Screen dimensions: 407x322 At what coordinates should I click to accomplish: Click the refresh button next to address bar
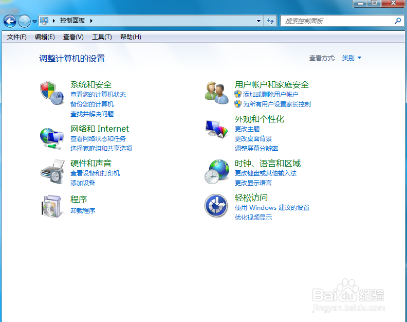click(270, 21)
